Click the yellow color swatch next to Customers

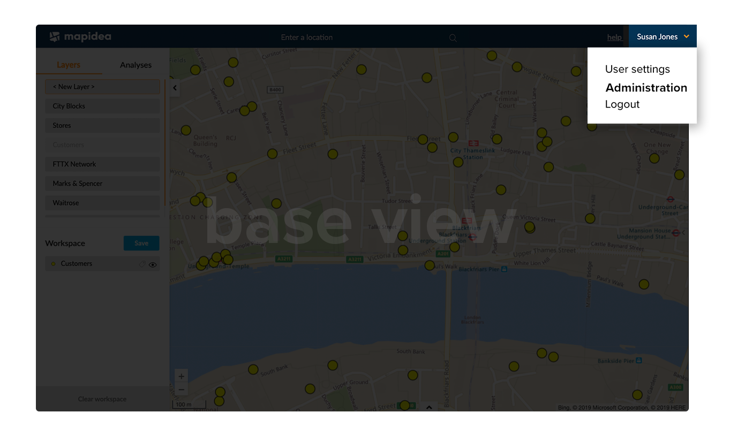(53, 263)
